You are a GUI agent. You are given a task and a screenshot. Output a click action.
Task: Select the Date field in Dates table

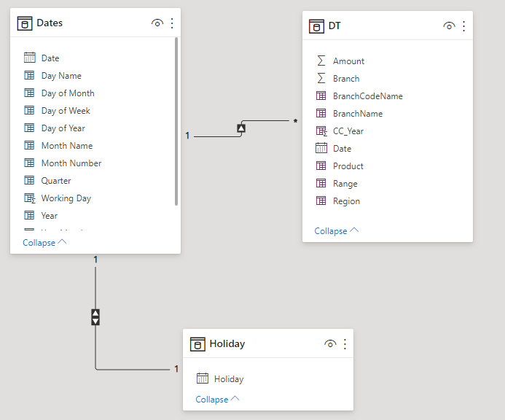click(50, 58)
